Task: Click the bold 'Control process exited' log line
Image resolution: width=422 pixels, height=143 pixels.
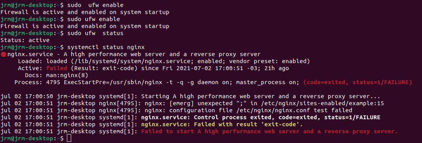Action: tap(260, 118)
